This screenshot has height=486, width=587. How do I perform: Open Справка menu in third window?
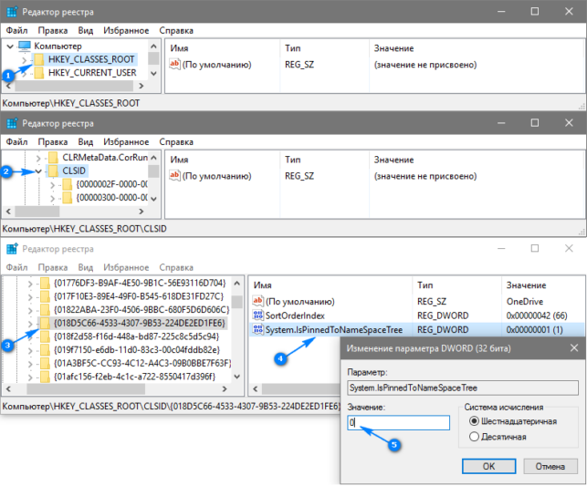click(176, 268)
